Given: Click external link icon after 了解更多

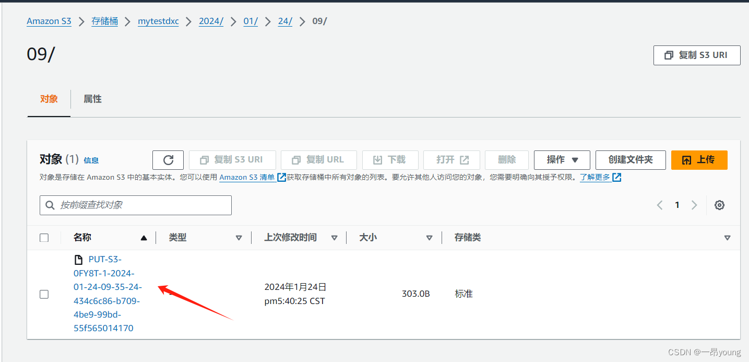Looking at the screenshot, I should click(617, 177).
